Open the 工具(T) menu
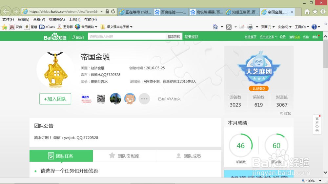The height and width of the screenshot is (184, 328). (x=74, y=19)
